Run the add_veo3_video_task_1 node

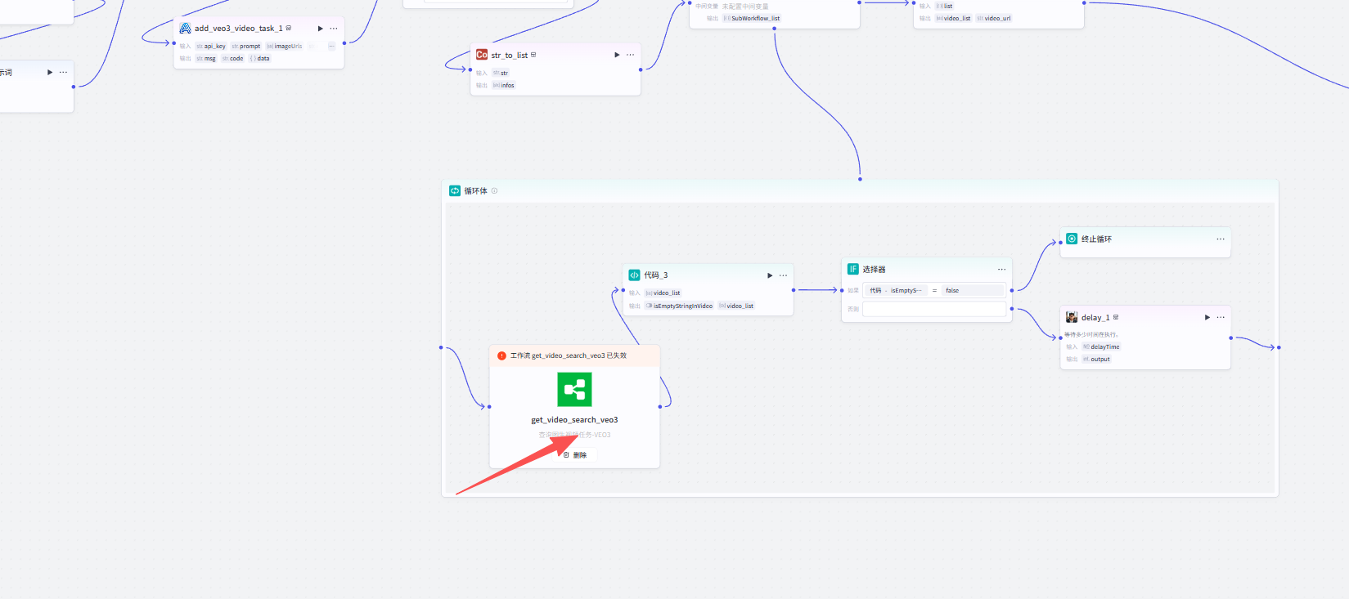tap(320, 29)
